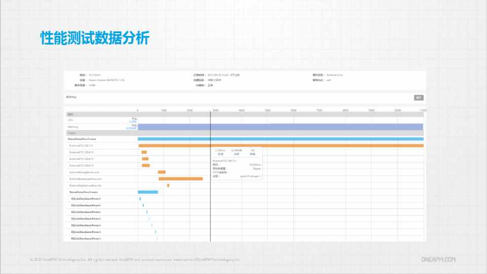Select the CPU row label

pos(71,120)
